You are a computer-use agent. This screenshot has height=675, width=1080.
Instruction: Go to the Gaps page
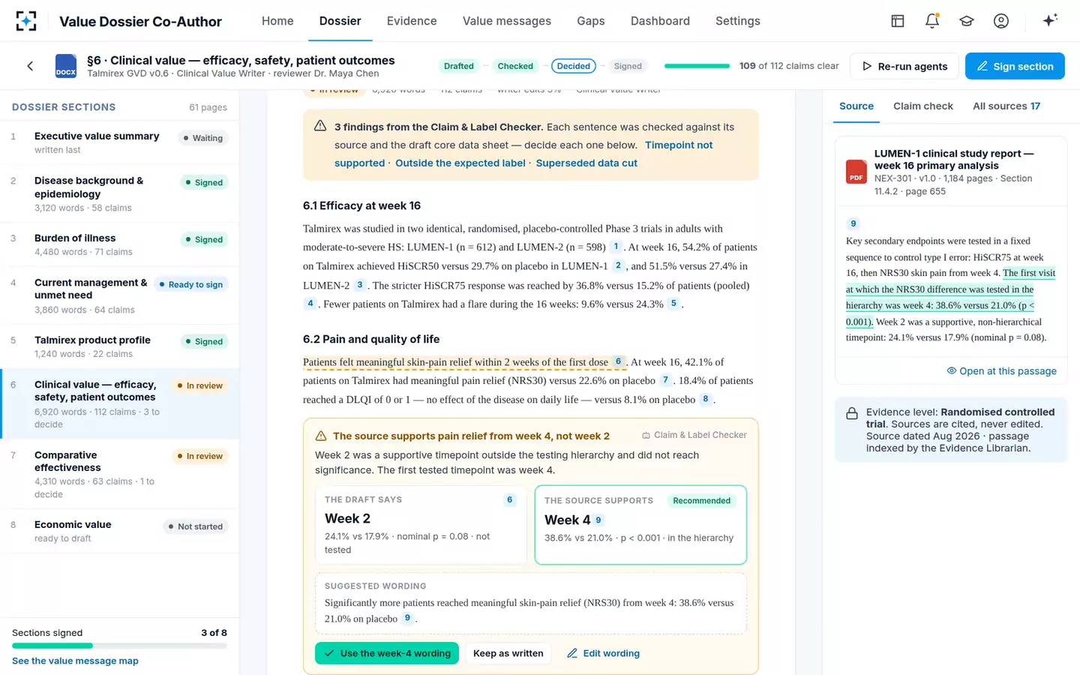click(x=591, y=21)
